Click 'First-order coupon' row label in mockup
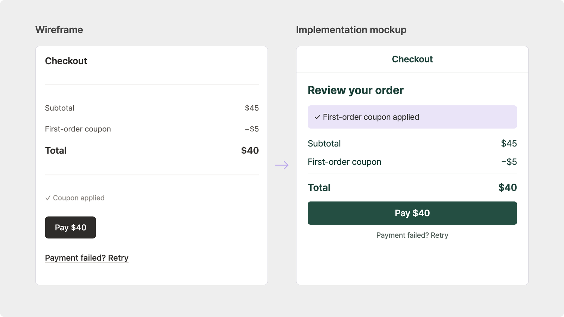Viewport: 564px width, 317px height. (344, 162)
